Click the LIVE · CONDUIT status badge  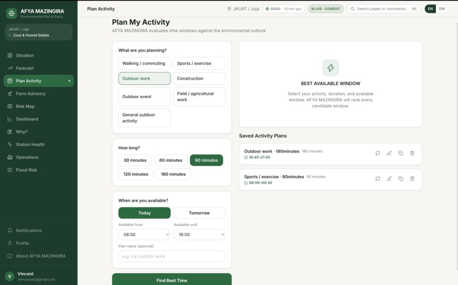(326, 9)
